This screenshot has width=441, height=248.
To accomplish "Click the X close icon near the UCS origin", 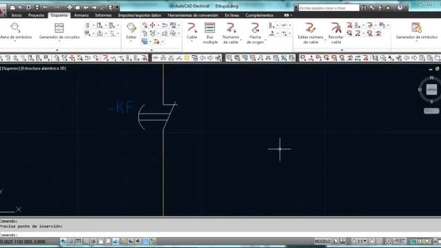I will (x=19, y=209).
